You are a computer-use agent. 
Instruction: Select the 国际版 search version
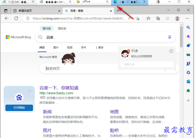pyautogui.click(x=62, y=28)
